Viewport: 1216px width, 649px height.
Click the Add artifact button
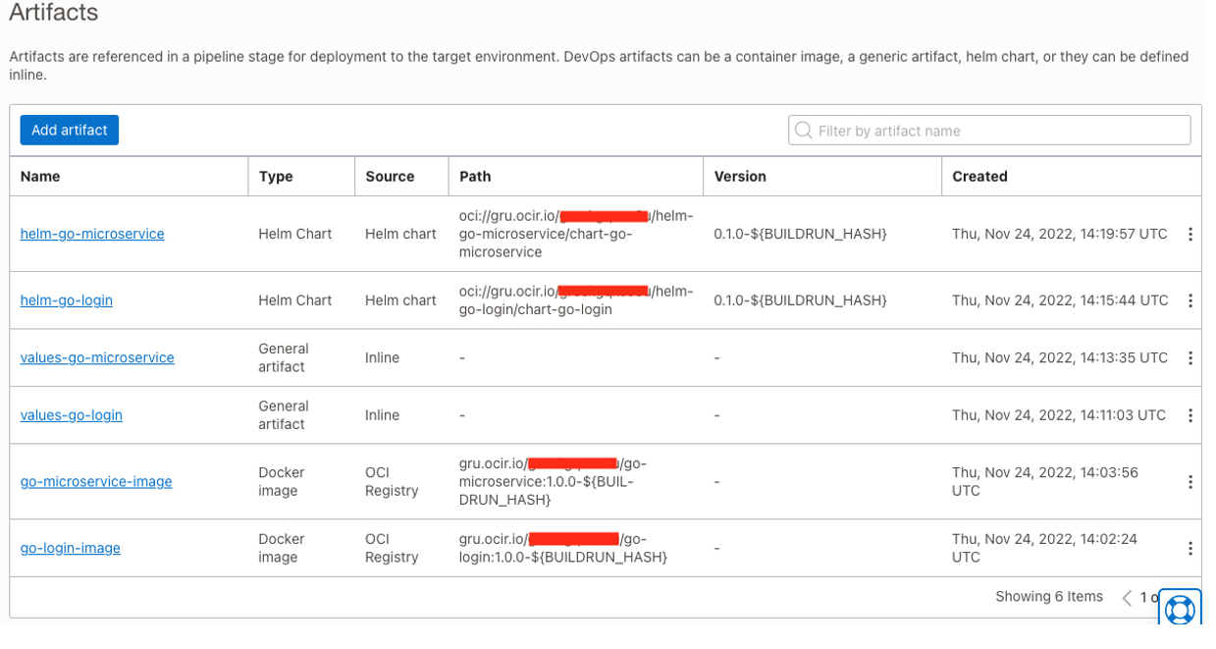click(x=69, y=129)
